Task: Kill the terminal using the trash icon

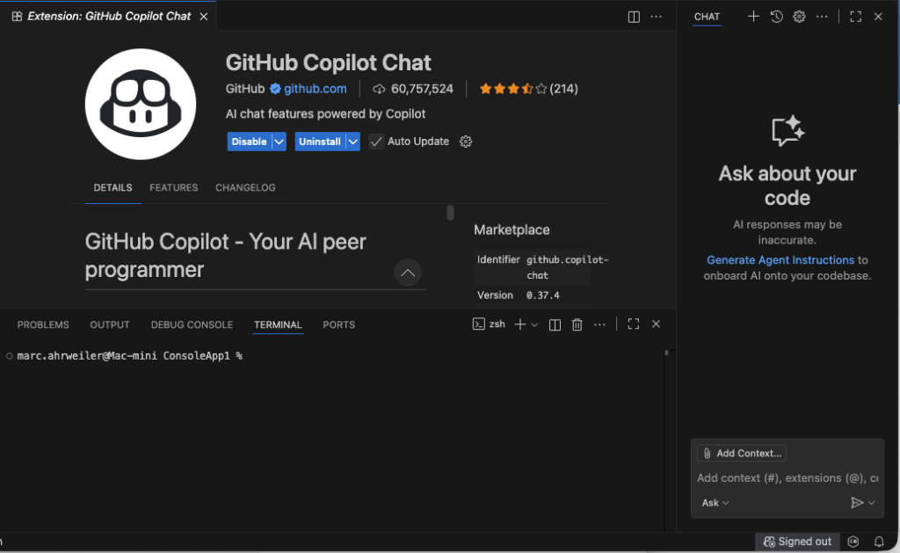Action: (577, 324)
